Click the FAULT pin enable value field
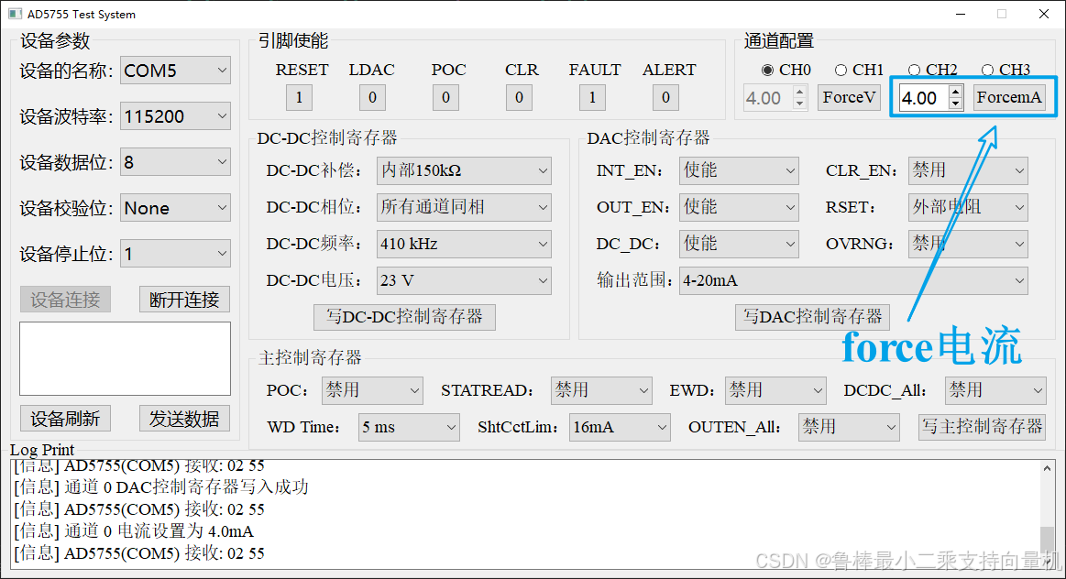Image resolution: width=1066 pixels, height=579 pixels. pos(591,97)
